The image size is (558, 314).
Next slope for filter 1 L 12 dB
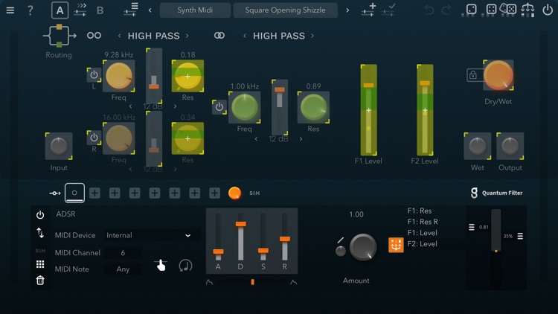pyautogui.click(x=175, y=106)
